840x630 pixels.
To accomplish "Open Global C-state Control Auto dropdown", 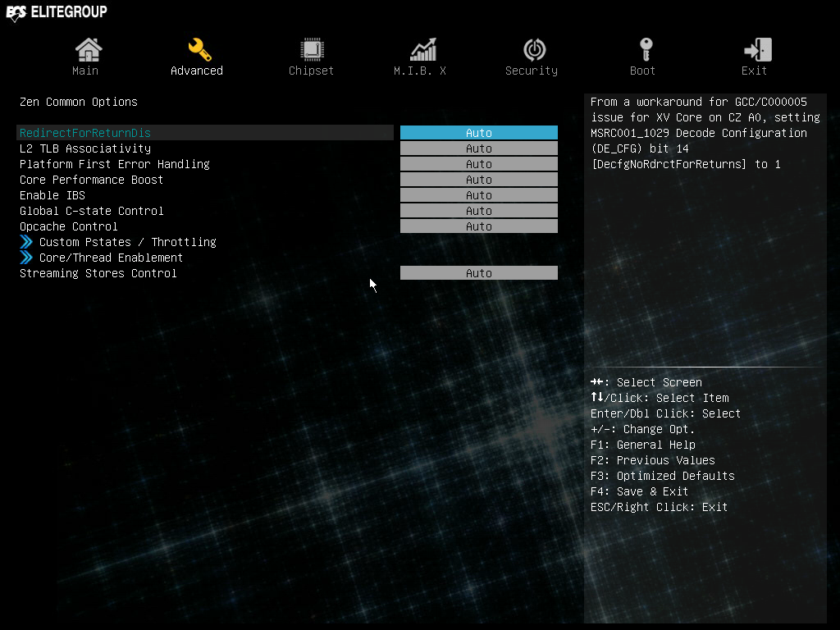I will coord(479,211).
